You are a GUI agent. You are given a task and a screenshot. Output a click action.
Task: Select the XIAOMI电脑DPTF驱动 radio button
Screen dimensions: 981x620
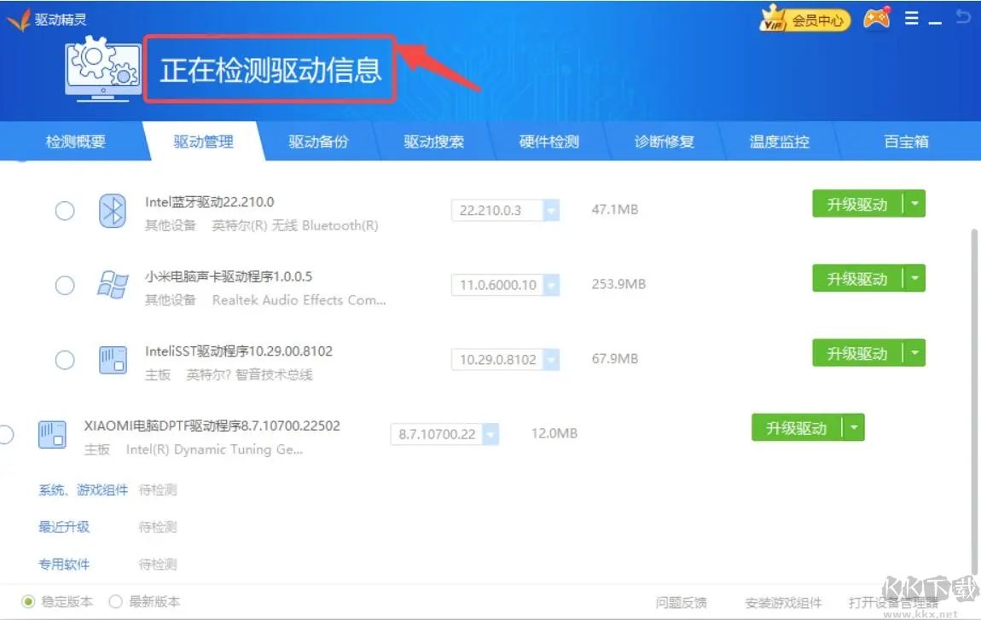5,434
